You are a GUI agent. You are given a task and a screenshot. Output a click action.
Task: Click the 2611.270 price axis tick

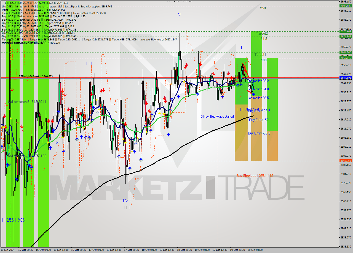click(x=346, y=128)
